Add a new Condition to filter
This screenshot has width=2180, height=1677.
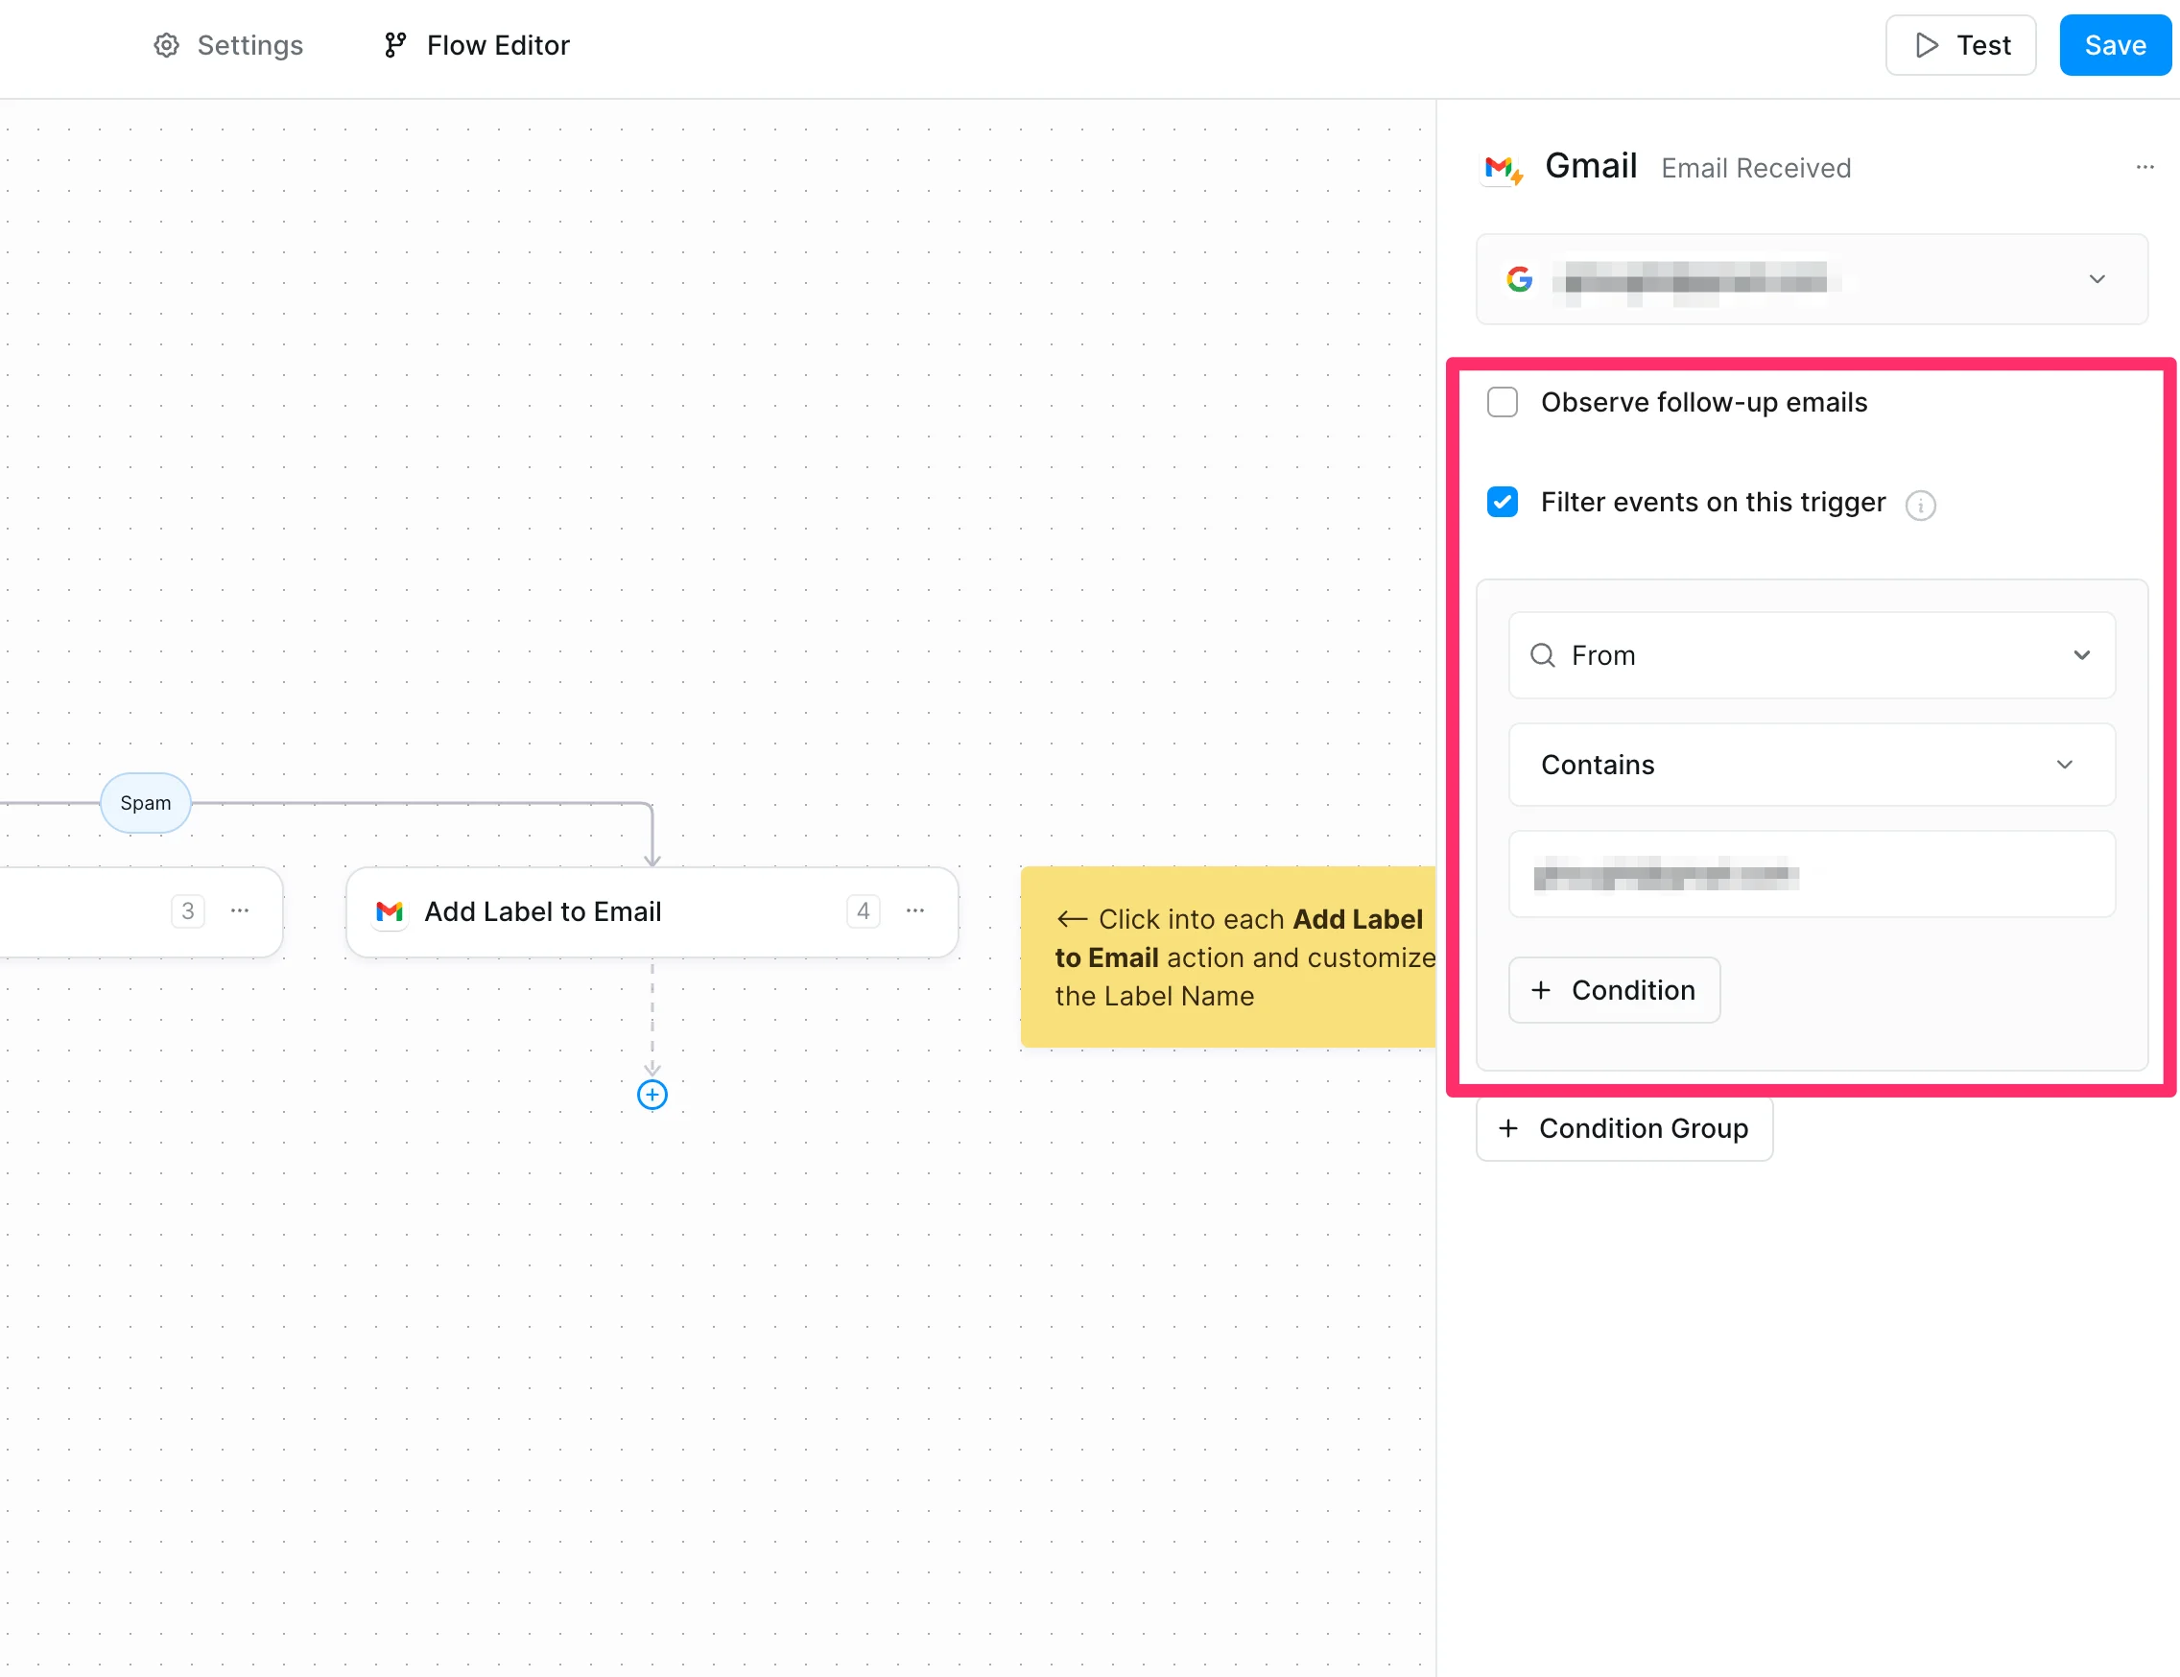[1614, 990]
